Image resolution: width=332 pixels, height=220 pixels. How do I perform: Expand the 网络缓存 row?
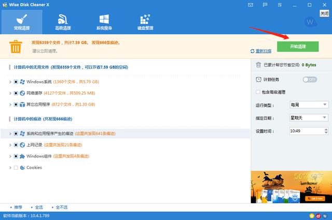(x=10, y=93)
